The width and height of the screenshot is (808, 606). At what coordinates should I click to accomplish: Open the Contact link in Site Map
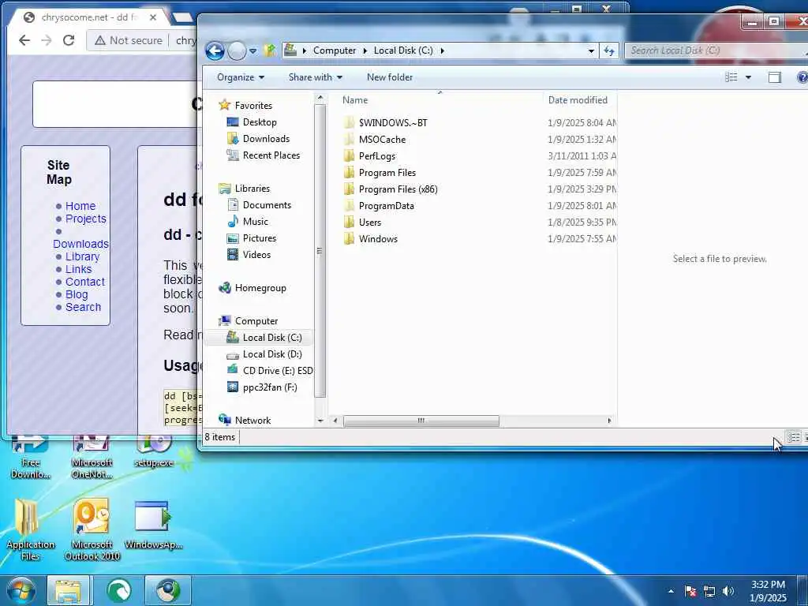[x=84, y=282]
